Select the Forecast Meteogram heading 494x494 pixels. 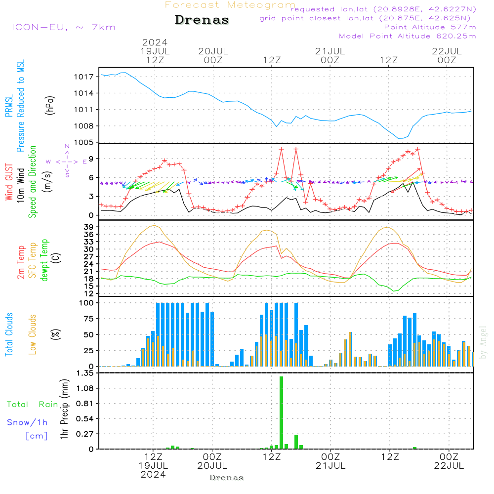click(x=230, y=5)
